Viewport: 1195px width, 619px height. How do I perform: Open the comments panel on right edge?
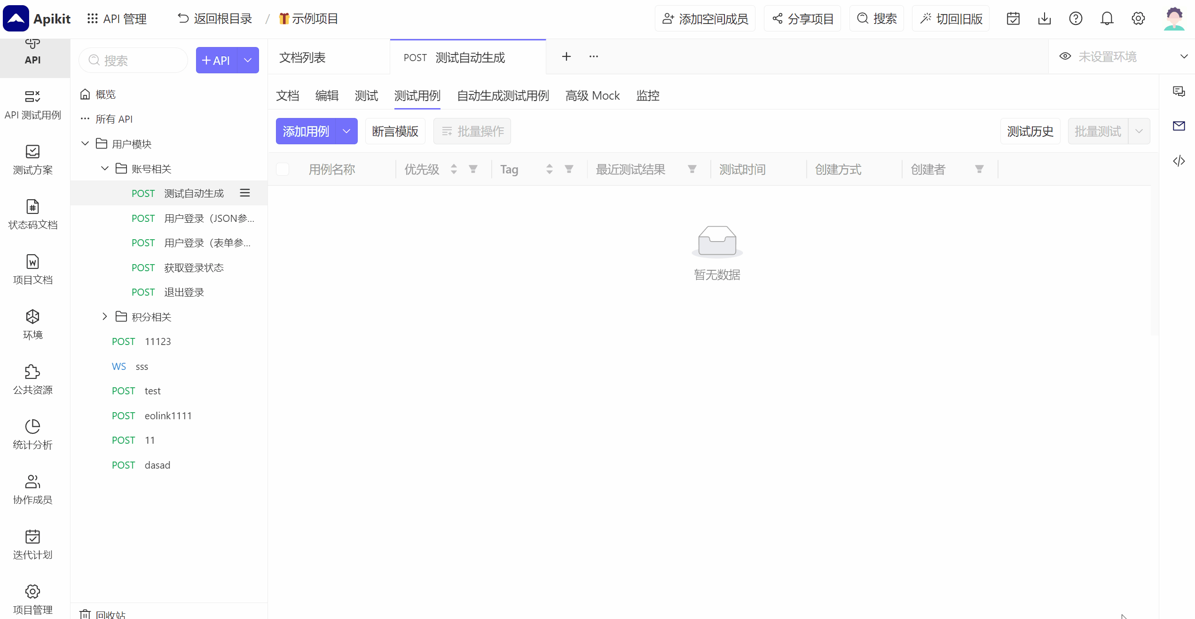tap(1179, 92)
